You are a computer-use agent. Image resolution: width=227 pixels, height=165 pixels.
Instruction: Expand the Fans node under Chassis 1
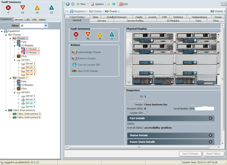(14, 42)
